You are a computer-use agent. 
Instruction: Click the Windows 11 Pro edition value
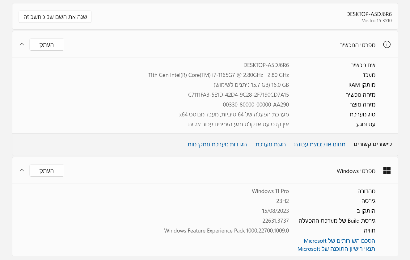coord(270,191)
